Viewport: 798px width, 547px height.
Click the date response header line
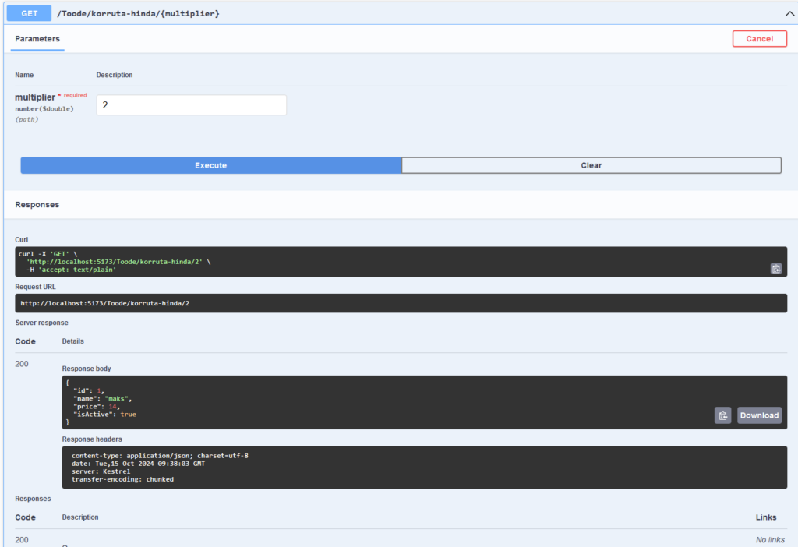(138, 464)
